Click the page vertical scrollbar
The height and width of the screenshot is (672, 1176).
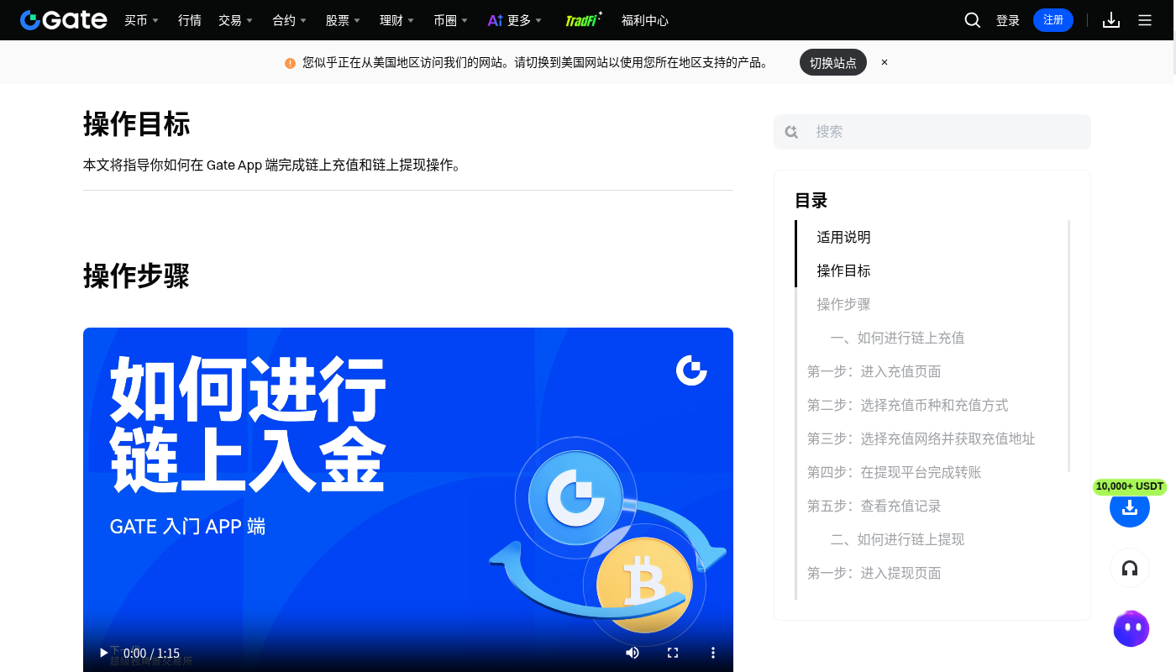[1173, 59]
